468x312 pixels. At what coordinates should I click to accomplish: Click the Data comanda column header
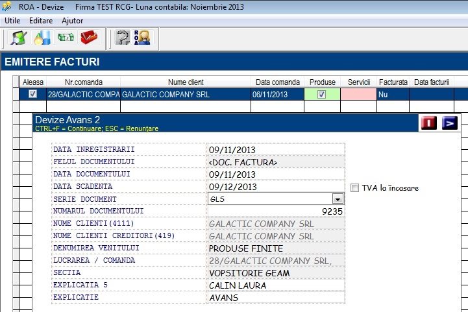pos(278,82)
